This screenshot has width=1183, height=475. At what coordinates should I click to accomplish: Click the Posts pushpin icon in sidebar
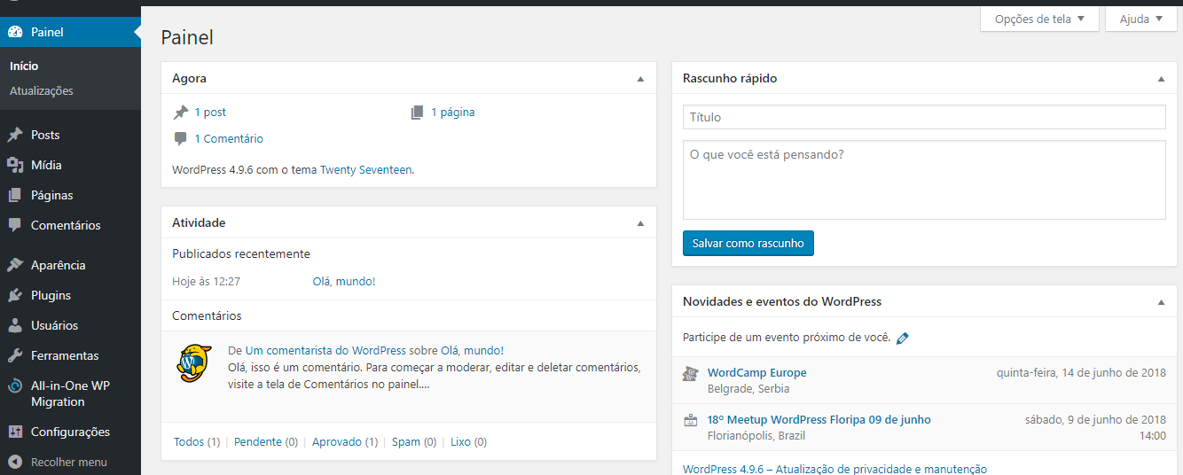[x=14, y=135]
